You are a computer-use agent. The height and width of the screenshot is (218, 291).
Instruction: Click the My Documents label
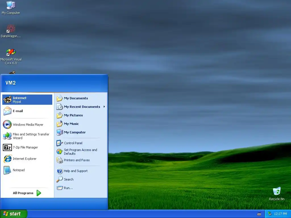click(x=76, y=98)
